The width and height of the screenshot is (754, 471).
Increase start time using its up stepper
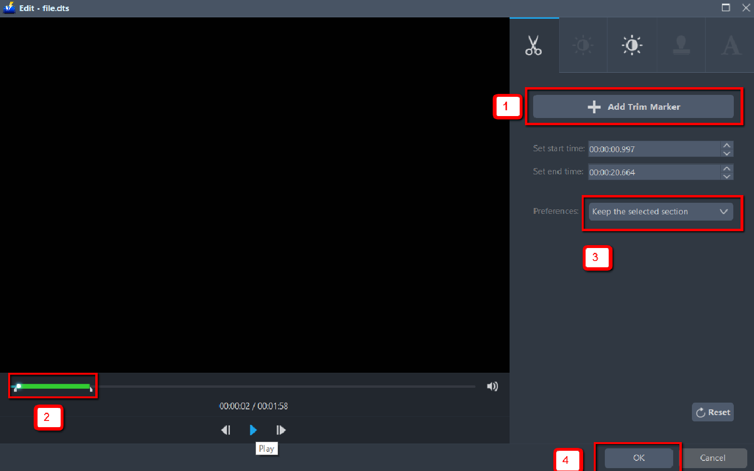pyautogui.click(x=727, y=145)
